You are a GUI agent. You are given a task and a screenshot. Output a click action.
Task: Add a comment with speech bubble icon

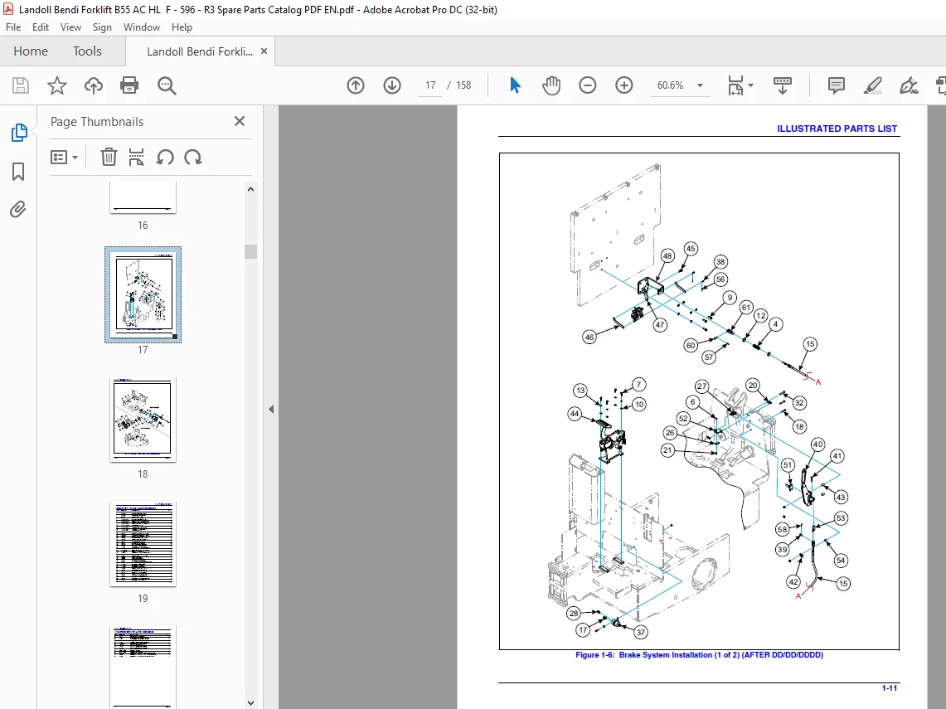(x=837, y=85)
